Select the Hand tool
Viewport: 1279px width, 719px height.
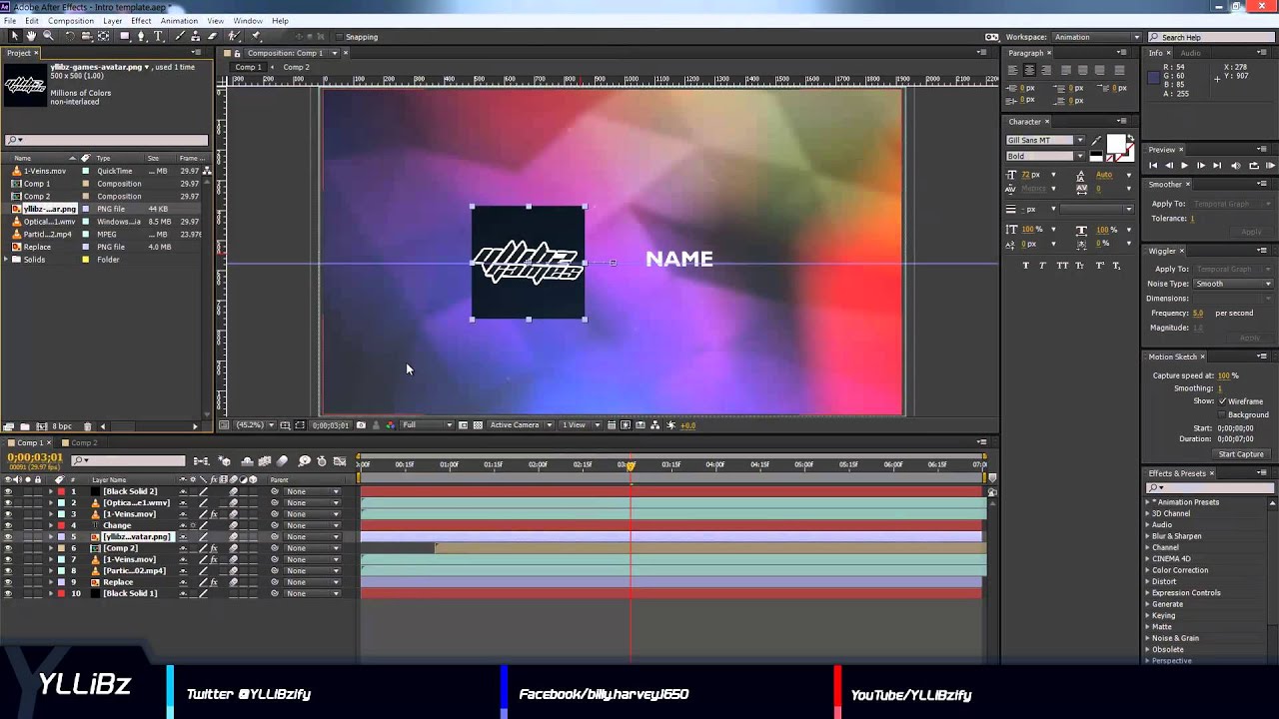tap(31, 36)
